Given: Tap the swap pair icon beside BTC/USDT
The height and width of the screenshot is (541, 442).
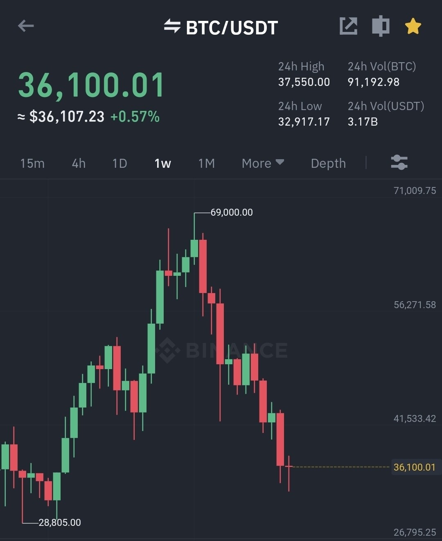Looking at the screenshot, I should 172,26.
